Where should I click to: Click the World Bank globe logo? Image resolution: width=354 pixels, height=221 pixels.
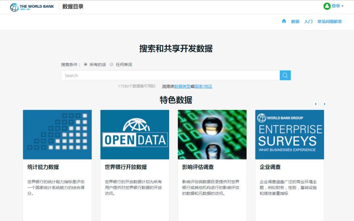[14, 7]
